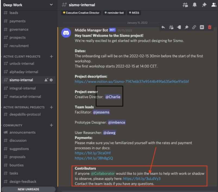This screenshot has width=218, height=192.
Task: Delete message with red trash icon
Action: pyautogui.click(x=209, y=27)
